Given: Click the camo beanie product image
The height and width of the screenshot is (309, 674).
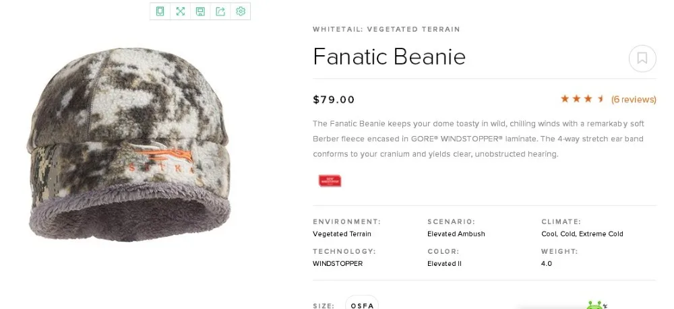Looking at the screenshot, I should pos(129,145).
